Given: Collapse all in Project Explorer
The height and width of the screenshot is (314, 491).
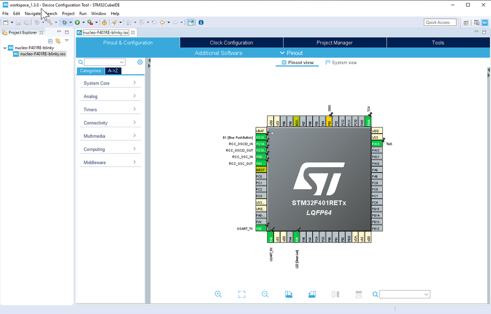Looking at the screenshot, I should [x=51, y=41].
